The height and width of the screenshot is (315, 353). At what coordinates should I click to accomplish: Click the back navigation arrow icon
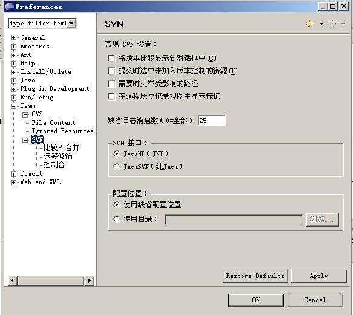point(310,24)
